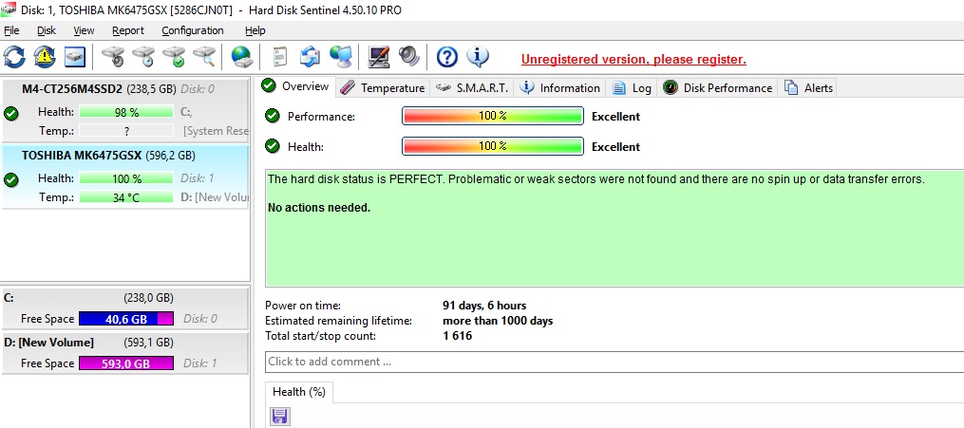Click the M4 SSD temperature '?' bar
This screenshot has width=964, height=428.
coord(126,130)
